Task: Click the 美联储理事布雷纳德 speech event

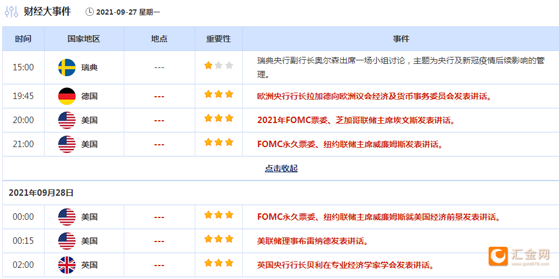Action: [x=313, y=241]
